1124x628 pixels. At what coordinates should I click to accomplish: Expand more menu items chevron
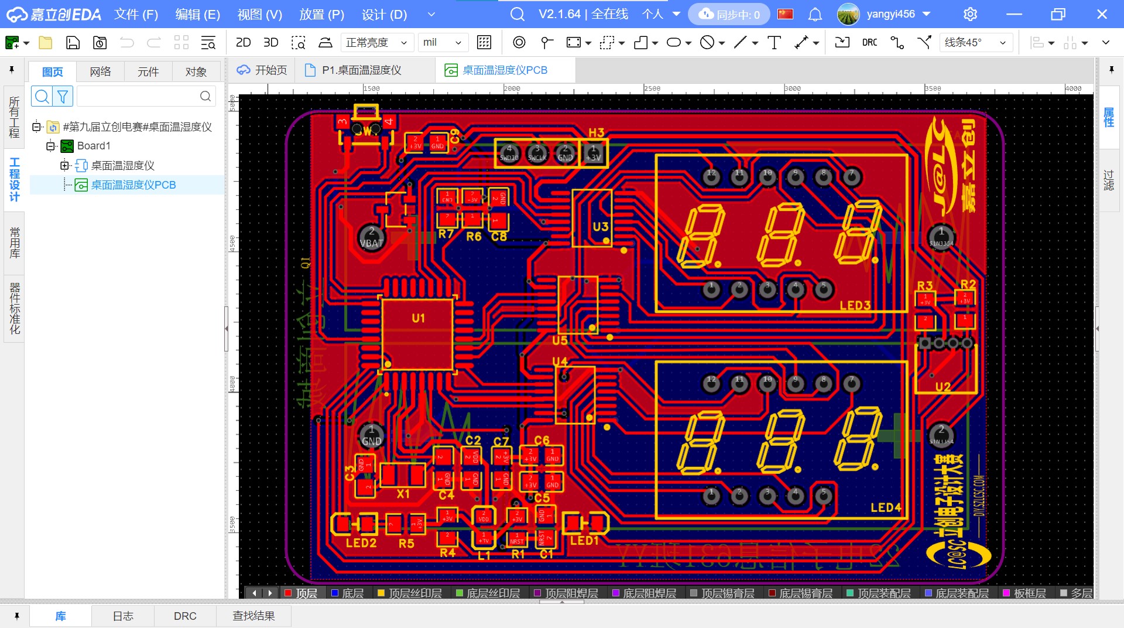pos(431,14)
